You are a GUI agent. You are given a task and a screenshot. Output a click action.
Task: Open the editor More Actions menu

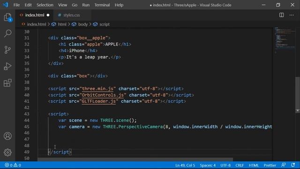[x=292, y=15]
